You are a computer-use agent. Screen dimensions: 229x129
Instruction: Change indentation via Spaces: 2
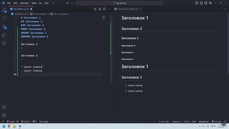(x=176, y=121)
